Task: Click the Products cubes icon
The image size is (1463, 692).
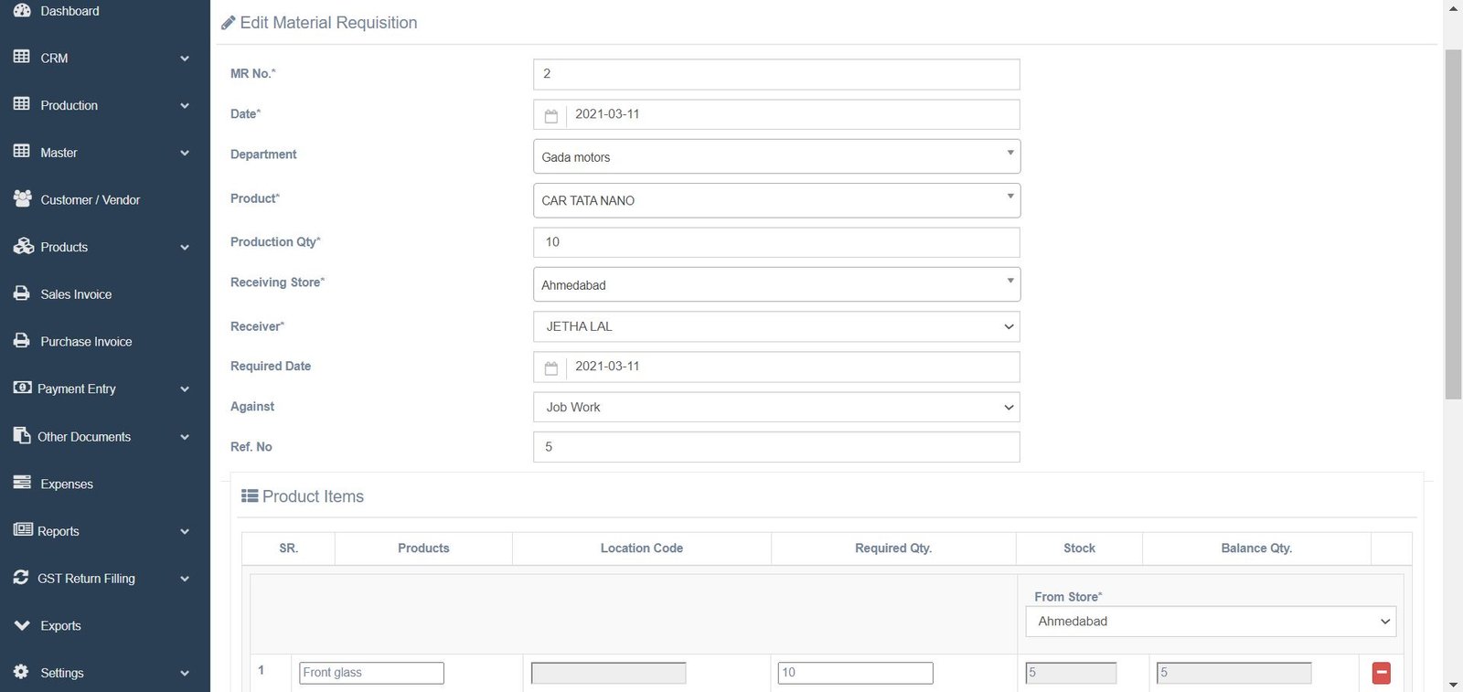Action: [x=23, y=246]
